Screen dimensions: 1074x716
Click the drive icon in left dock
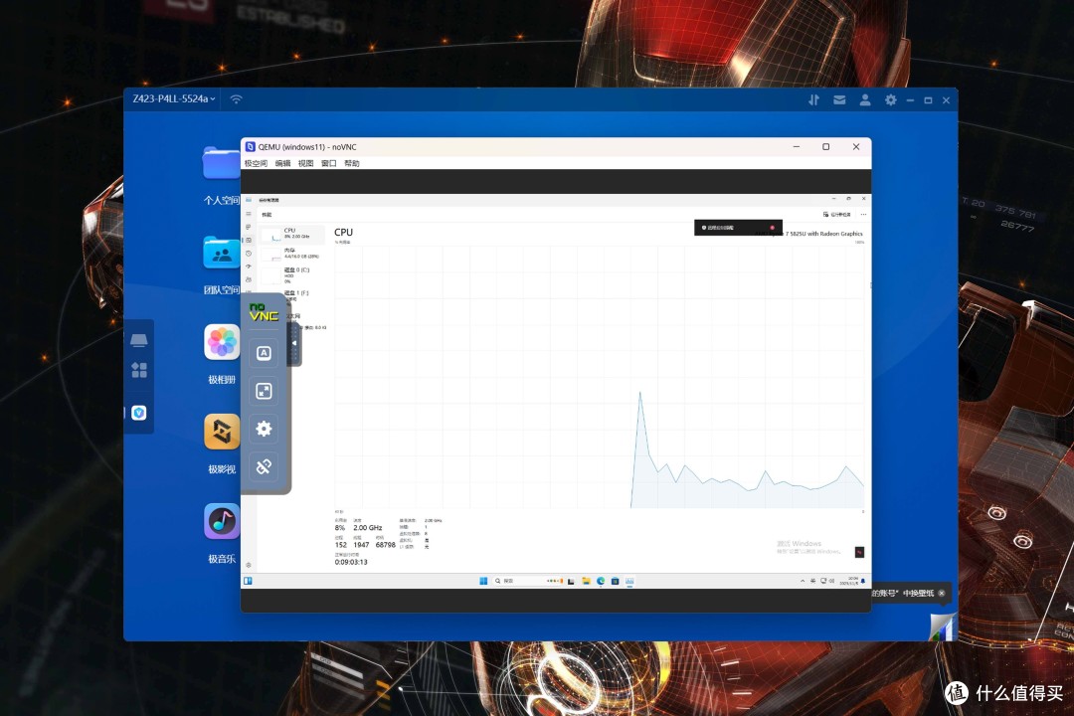(x=139, y=340)
